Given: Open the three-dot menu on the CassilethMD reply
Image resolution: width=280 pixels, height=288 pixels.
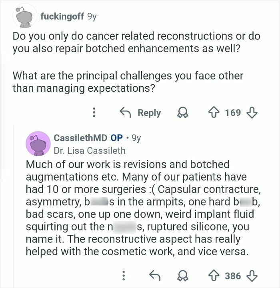Looking at the screenshot, I should coord(124,276).
